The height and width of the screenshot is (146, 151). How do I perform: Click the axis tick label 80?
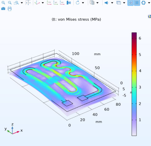118,104
